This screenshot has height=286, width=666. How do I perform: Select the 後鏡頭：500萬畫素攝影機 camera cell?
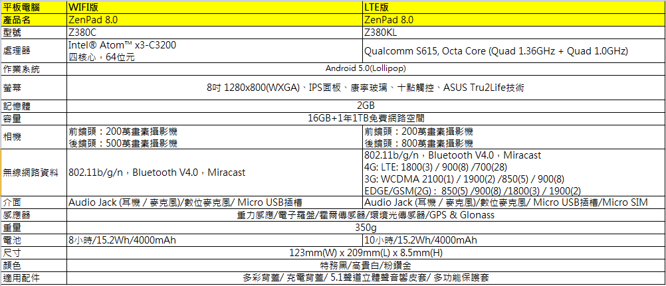[x=215, y=137]
